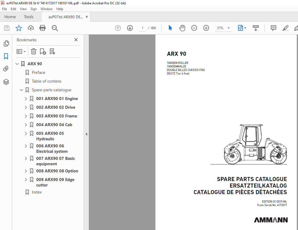
Task: Select the Highlight text pen tool
Action: coord(285,28)
